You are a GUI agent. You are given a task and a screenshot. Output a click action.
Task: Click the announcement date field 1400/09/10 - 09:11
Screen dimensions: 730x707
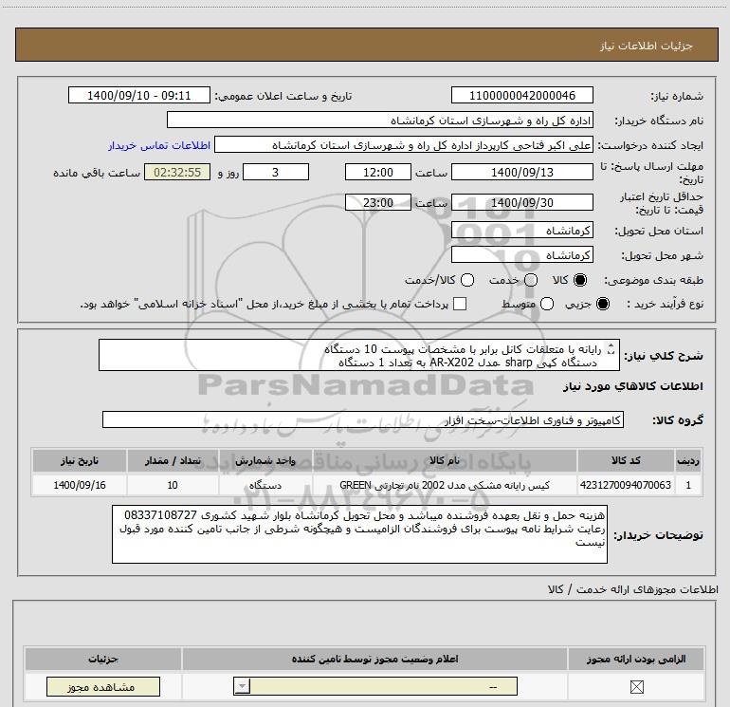click(x=139, y=96)
